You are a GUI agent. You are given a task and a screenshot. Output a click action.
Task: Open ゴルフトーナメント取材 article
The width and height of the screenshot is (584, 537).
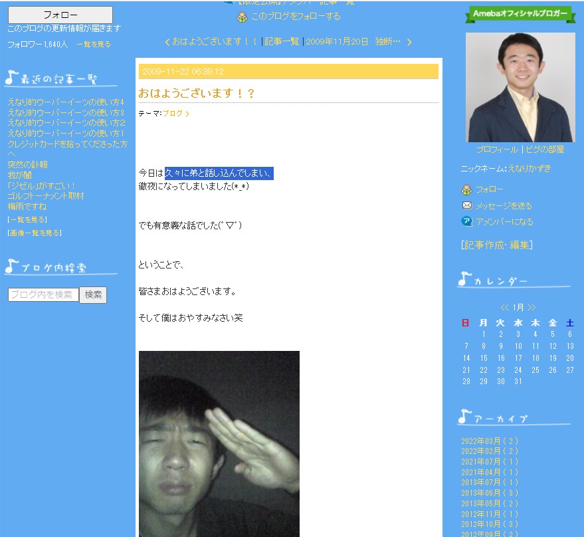pos(46,196)
